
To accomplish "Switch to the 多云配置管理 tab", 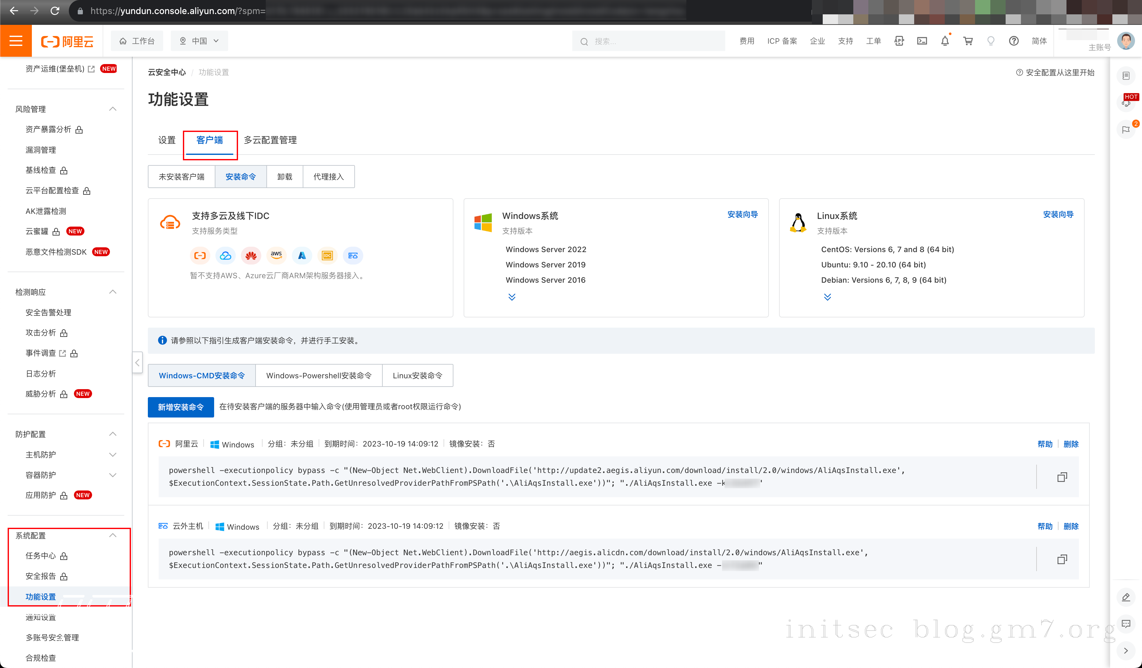I will click(270, 140).
